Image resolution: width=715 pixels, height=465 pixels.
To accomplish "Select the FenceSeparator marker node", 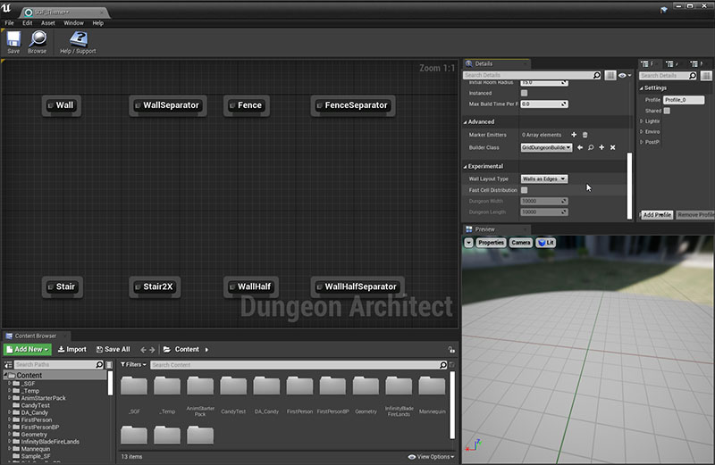I will 353,105.
